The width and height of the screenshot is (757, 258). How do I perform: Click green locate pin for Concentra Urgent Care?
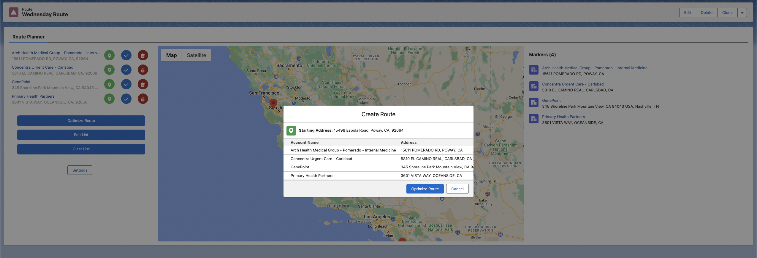pyautogui.click(x=109, y=70)
